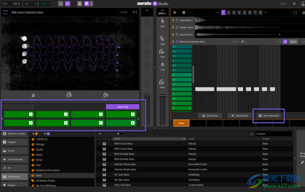
Task: Solo the Hidden Gems track
Action: [x=177, y=27]
